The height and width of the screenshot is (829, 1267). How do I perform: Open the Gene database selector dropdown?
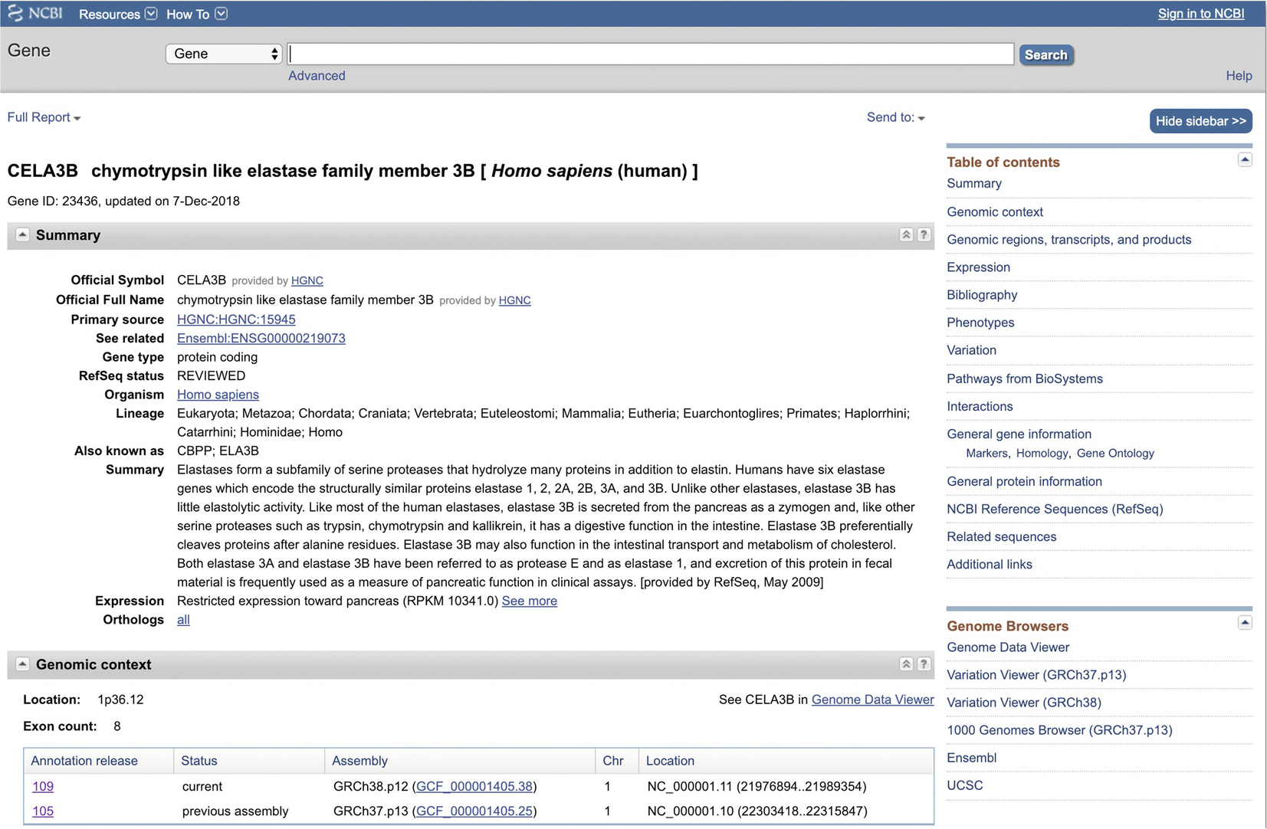(224, 54)
